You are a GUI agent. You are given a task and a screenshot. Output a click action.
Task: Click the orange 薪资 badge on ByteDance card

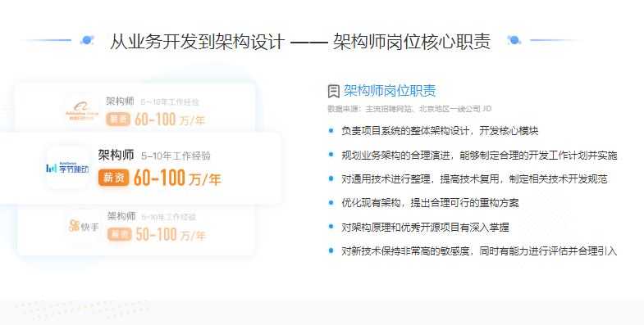pos(113,178)
